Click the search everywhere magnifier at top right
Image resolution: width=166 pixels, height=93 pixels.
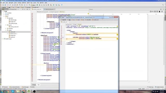[x=163, y=5]
